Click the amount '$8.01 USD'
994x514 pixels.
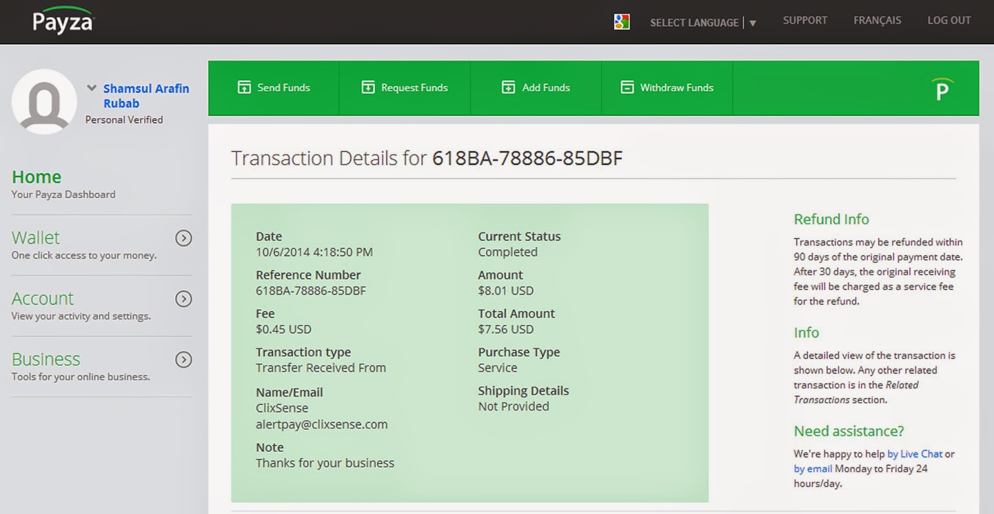(x=506, y=291)
